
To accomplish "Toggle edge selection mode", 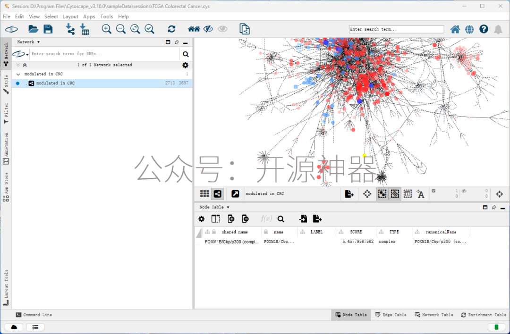I will point(395,194).
